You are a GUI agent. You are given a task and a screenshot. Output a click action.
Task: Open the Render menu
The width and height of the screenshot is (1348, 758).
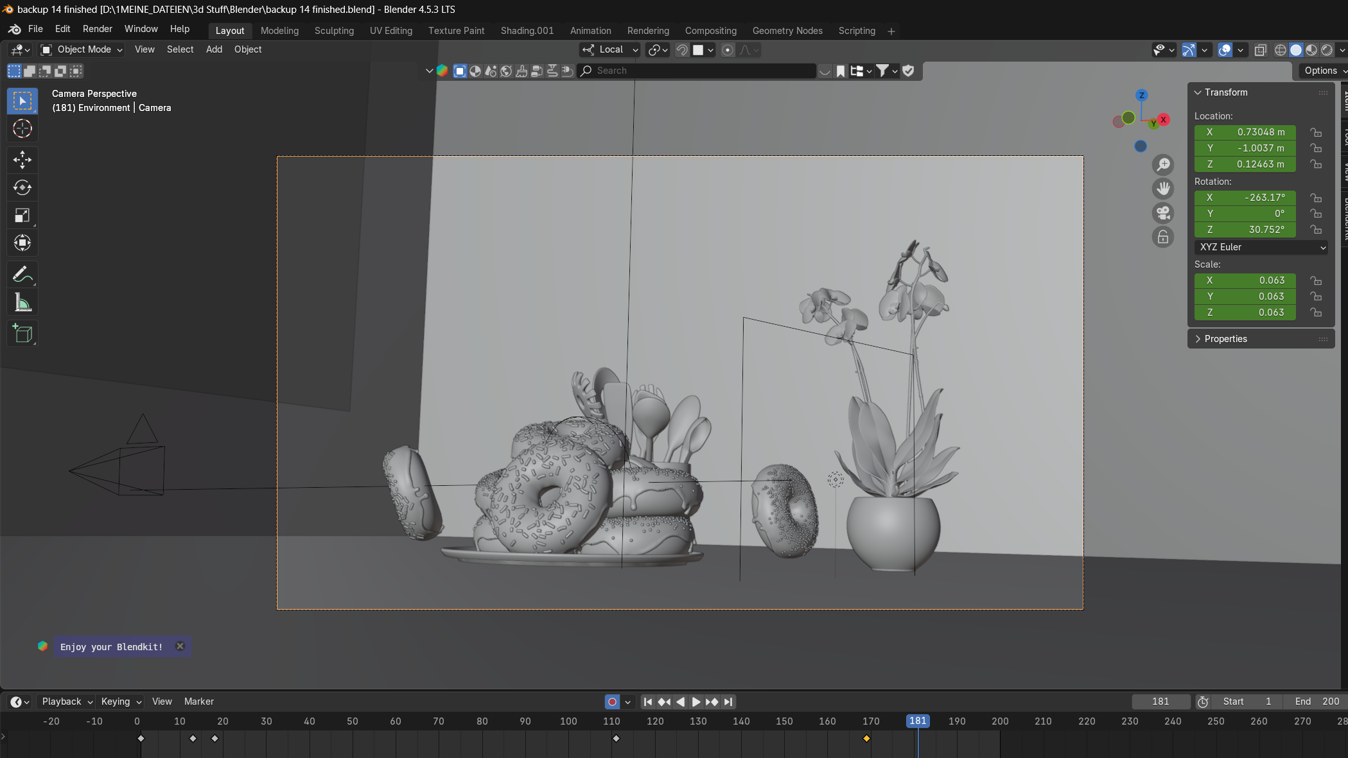97,29
